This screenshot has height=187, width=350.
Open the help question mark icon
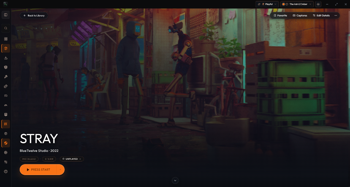tap(6, 171)
